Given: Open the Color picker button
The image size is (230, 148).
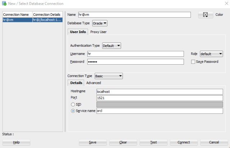Looking at the screenshot, I should click(x=205, y=15).
